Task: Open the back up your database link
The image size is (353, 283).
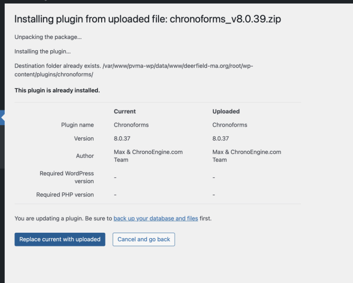Action: pos(155,218)
